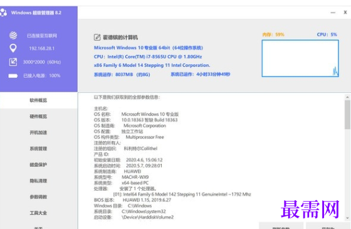Click the Windows 目录 C:\Windows row
Screen dimensions: 351x229
pyautogui.click(x=123, y=206)
